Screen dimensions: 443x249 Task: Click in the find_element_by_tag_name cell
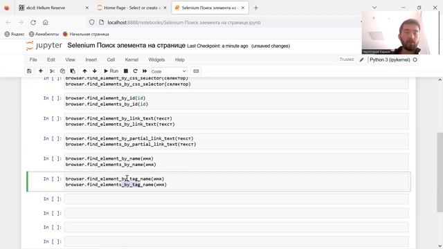click(236, 181)
